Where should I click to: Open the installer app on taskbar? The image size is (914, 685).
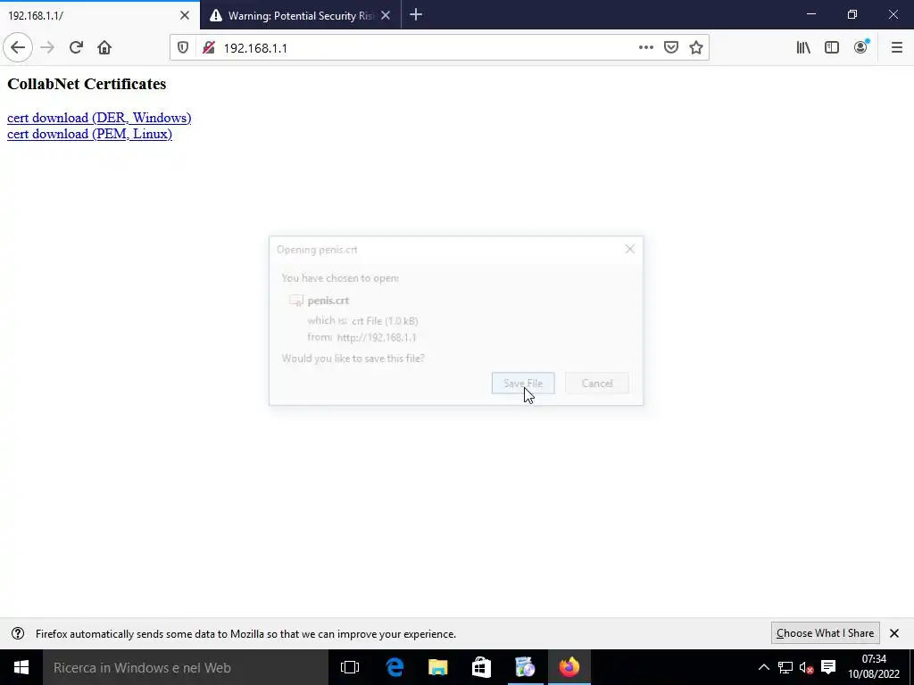pyautogui.click(x=525, y=667)
